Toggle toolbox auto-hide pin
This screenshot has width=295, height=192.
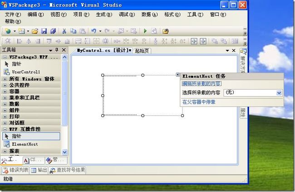point(57,50)
